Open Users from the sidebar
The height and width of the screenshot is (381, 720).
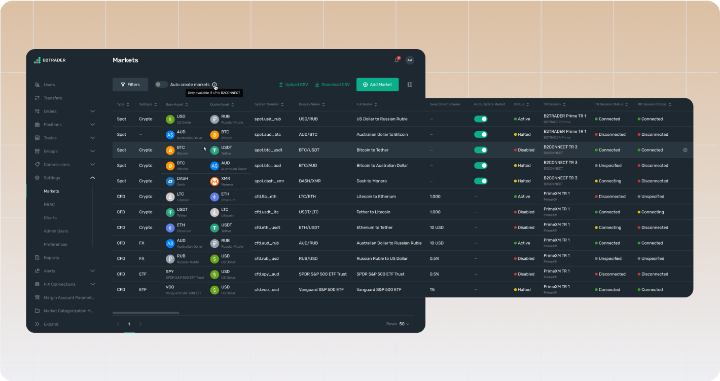[49, 85]
